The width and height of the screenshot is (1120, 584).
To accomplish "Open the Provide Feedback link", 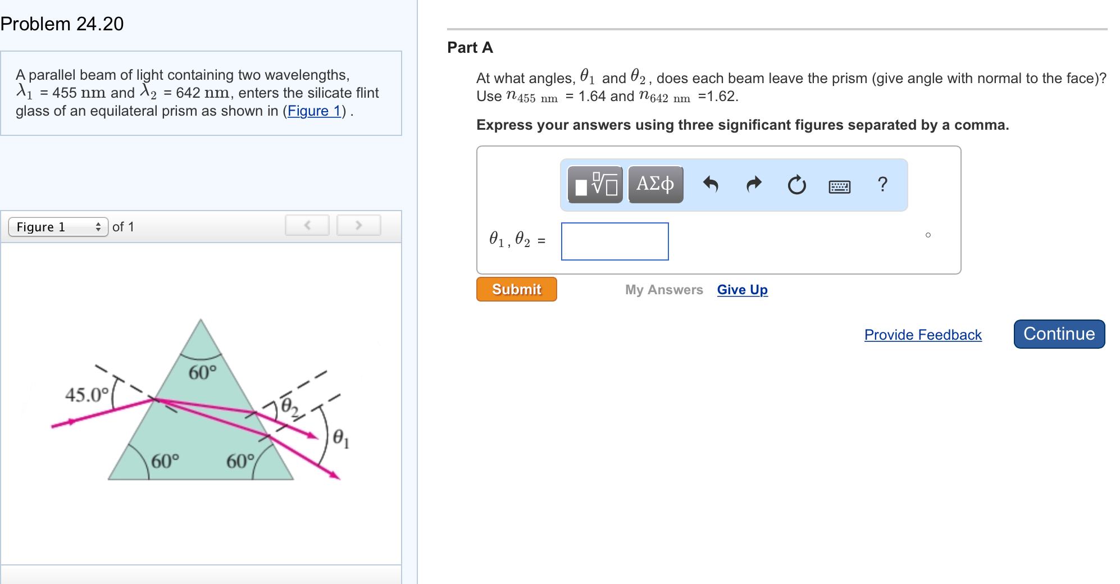I will click(922, 335).
